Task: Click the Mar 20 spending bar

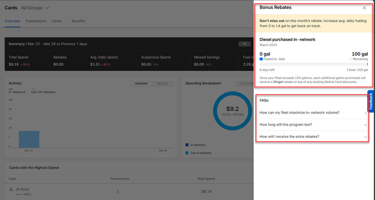Action: point(29,139)
